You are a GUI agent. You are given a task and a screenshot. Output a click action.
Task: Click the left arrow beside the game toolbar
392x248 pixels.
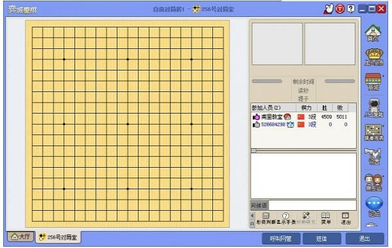click(252, 215)
